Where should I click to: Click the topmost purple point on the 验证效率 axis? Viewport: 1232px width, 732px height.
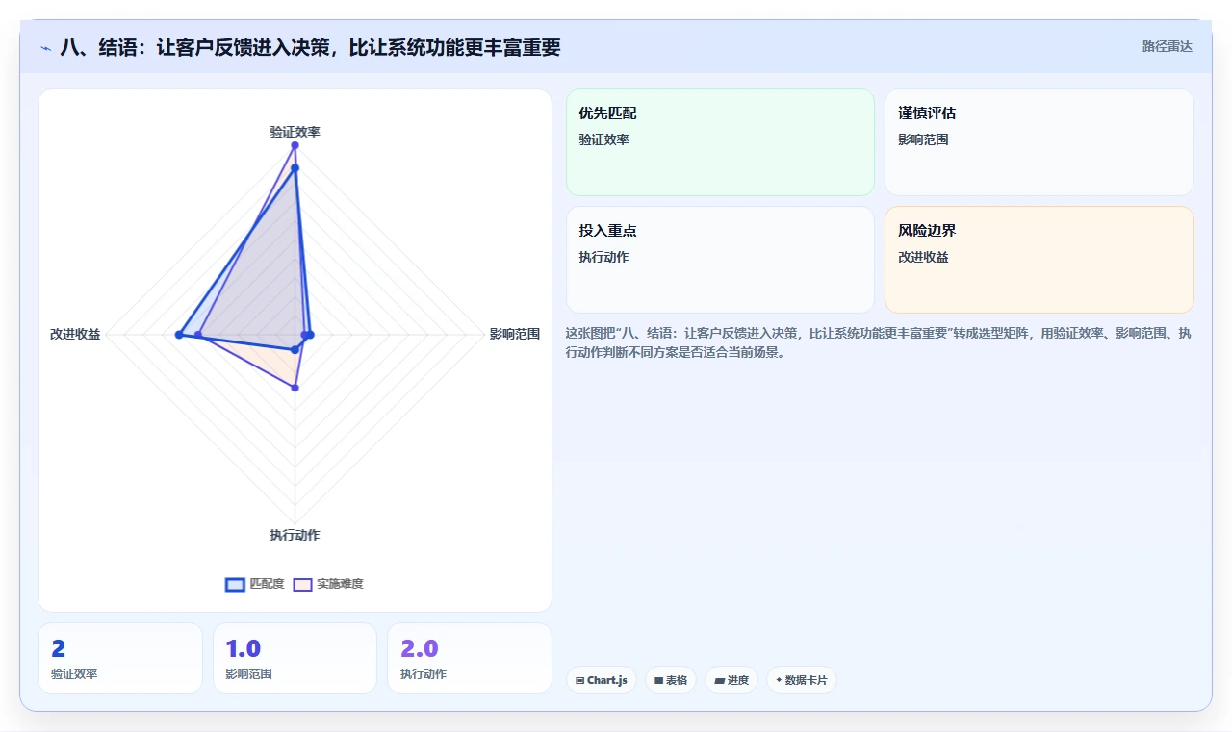tap(295, 145)
